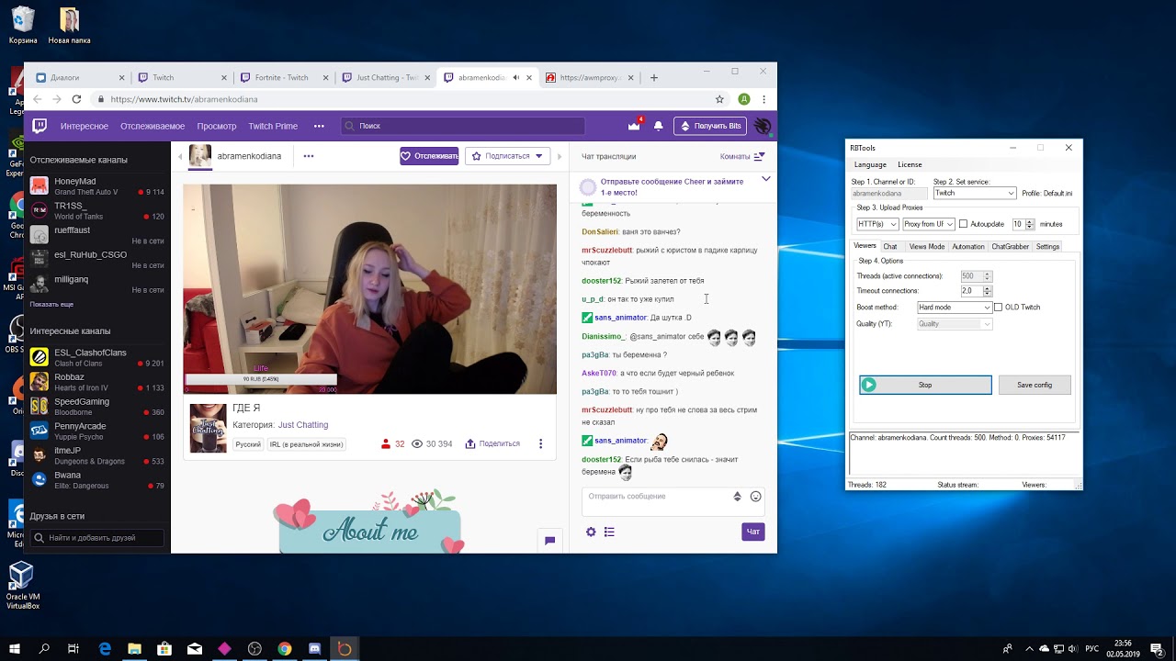Open Windows Start menu
1176x661 pixels.
(16, 649)
